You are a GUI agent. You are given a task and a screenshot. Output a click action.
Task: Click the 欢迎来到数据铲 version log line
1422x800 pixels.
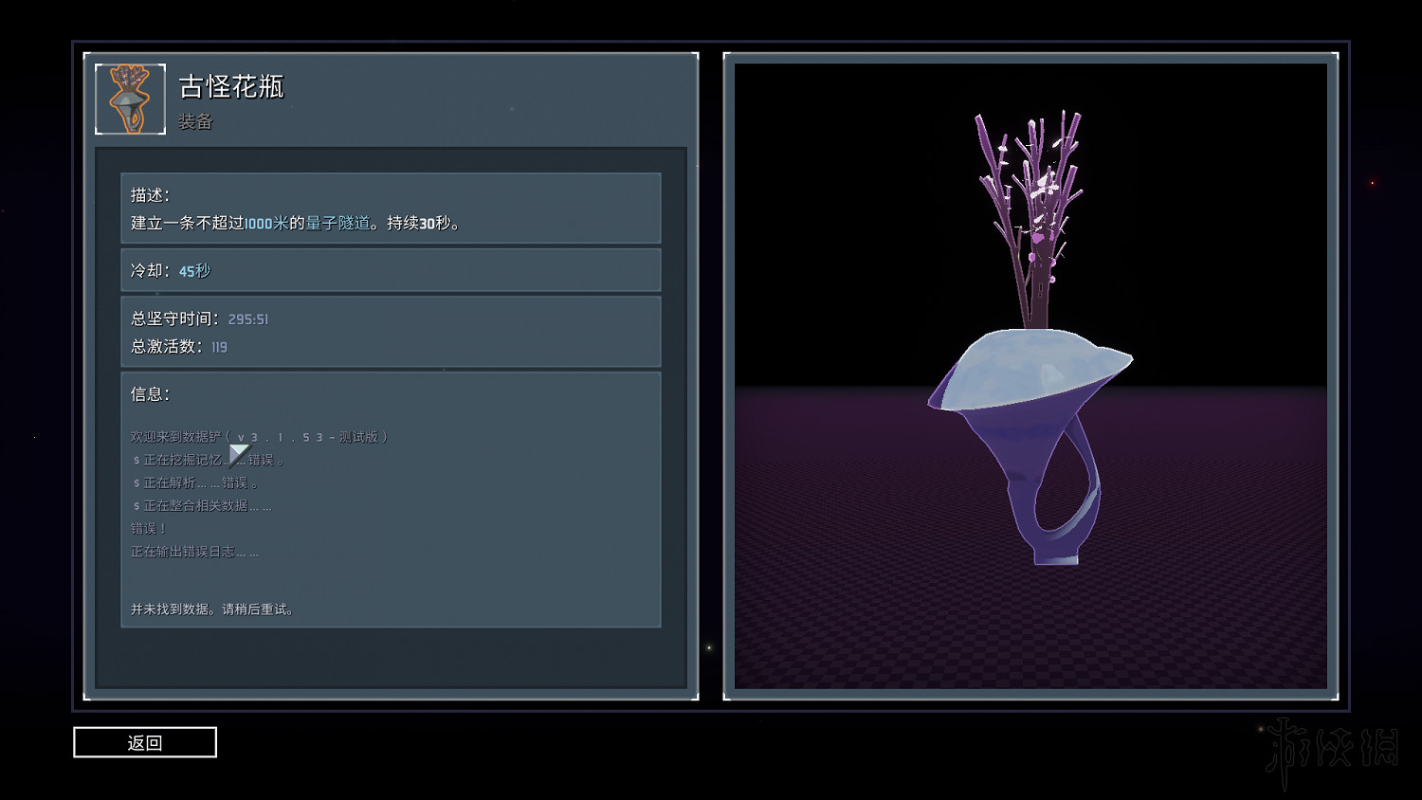pyautogui.click(x=259, y=437)
